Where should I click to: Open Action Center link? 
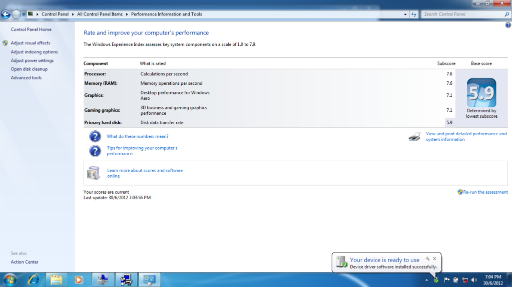(25, 262)
